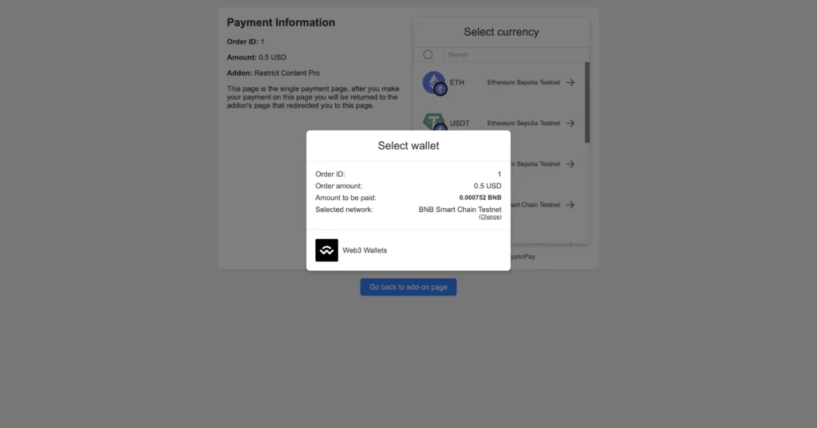
Task: Open ETH row via its arrow
Action: [570, 82]
